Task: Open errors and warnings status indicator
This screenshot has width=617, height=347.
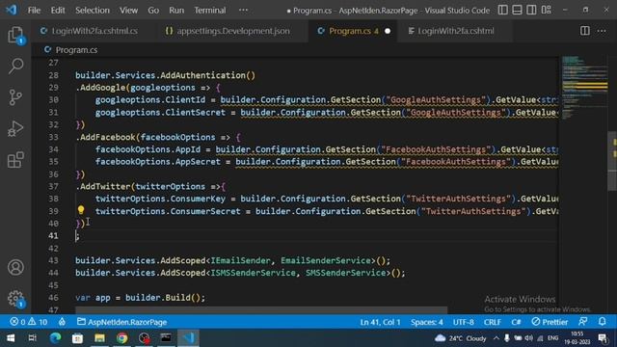Action: click(x=28, y=322)
